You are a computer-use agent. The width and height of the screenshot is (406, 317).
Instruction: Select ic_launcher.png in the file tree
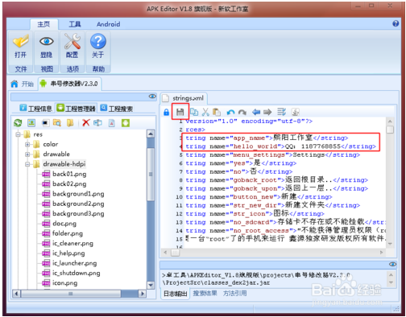(69, 263)
